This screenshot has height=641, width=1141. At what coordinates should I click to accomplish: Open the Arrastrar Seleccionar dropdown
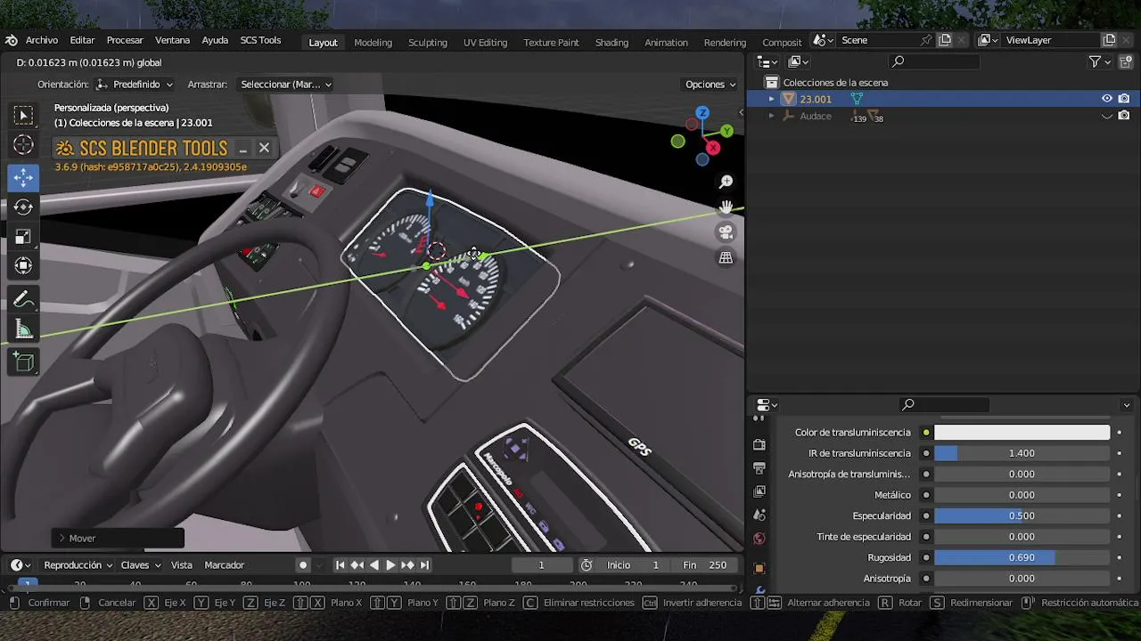(x=286, y=85)
